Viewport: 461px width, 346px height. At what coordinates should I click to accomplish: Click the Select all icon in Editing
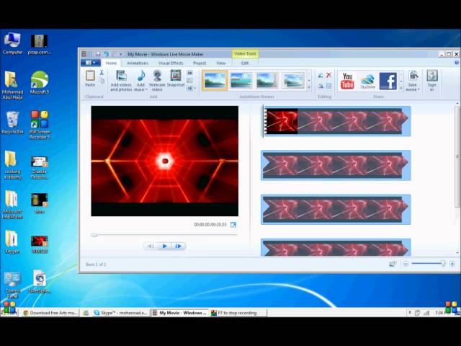[329, 86]
